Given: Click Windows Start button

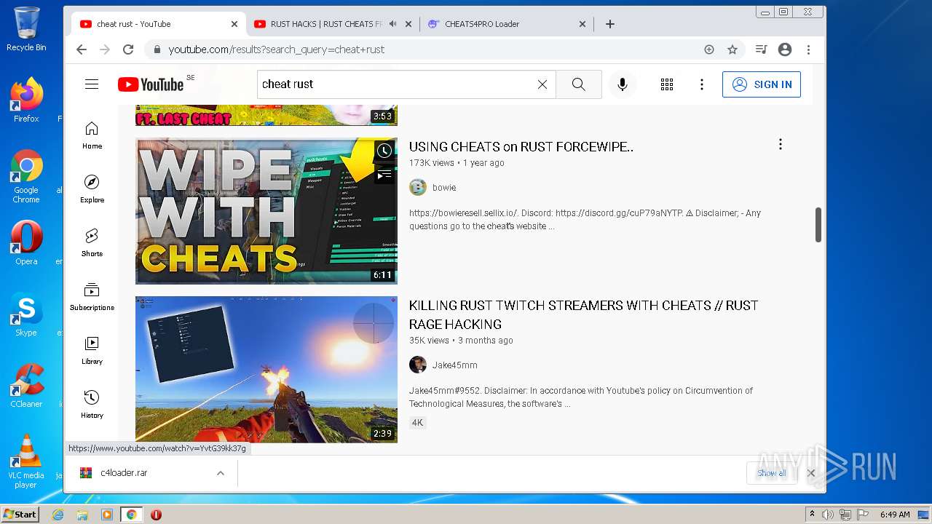Looking at the screenshot, I should (20, 515).
